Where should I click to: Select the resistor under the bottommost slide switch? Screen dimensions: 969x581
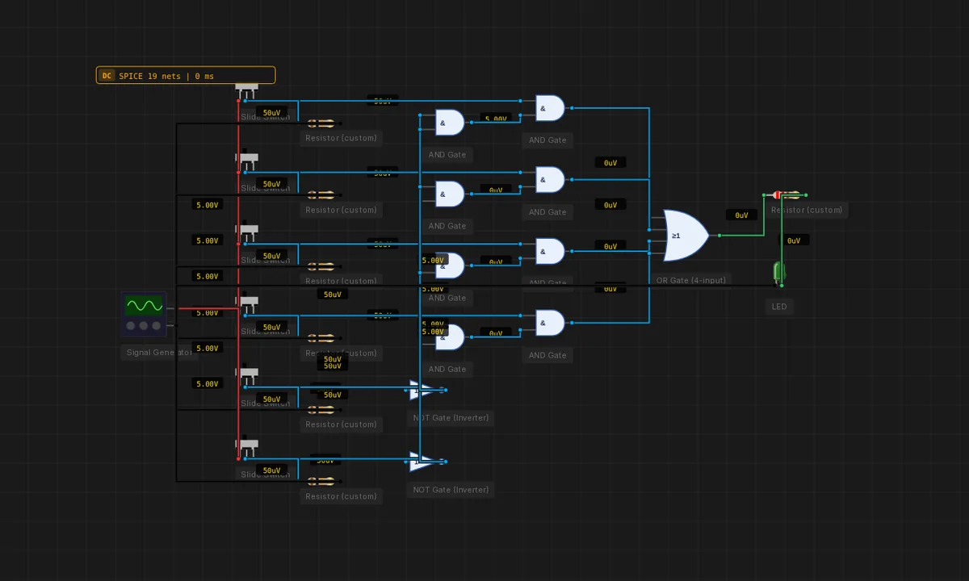click(321, 481)
